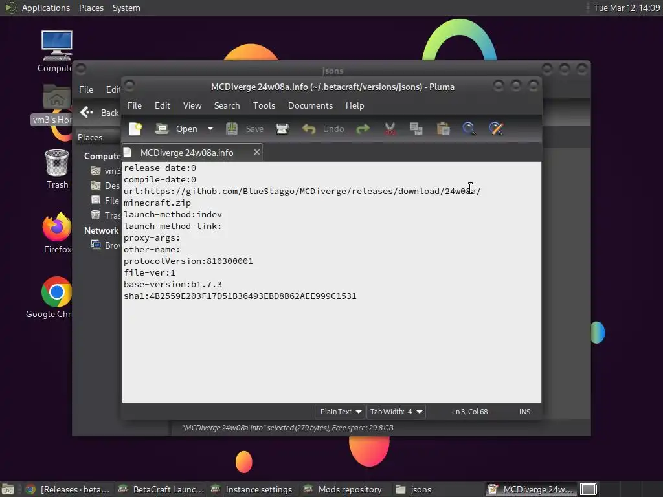Click the Redo arrow icon
The width and height of the screenshot is (663, 497).
click(363, 129)
